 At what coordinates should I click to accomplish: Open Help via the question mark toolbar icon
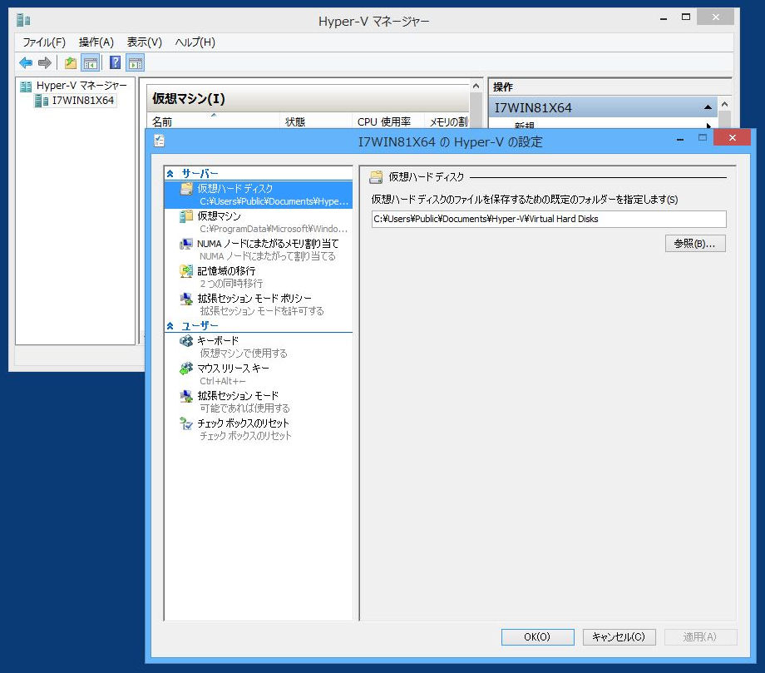(115, 63)
